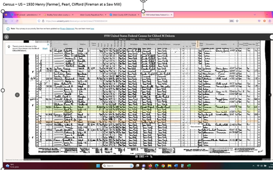
Task: Click the browser back arrow
Action: (x=7, y=21)
